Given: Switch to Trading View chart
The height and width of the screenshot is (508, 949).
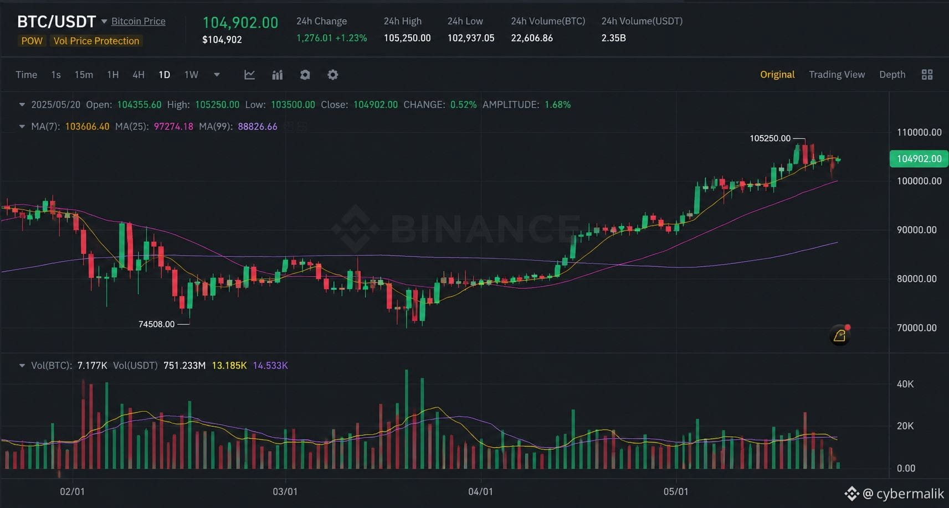Looking at the screenshot, I should [x=837, y=75].
